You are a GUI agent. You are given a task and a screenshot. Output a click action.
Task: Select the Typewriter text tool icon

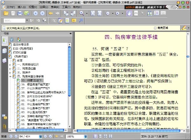[67, 20]
